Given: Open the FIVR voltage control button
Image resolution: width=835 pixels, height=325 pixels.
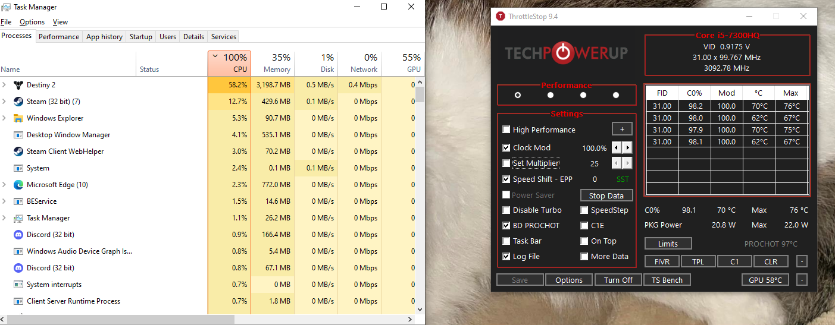Looking at the screenshot, I should click(x=662, y=261).
